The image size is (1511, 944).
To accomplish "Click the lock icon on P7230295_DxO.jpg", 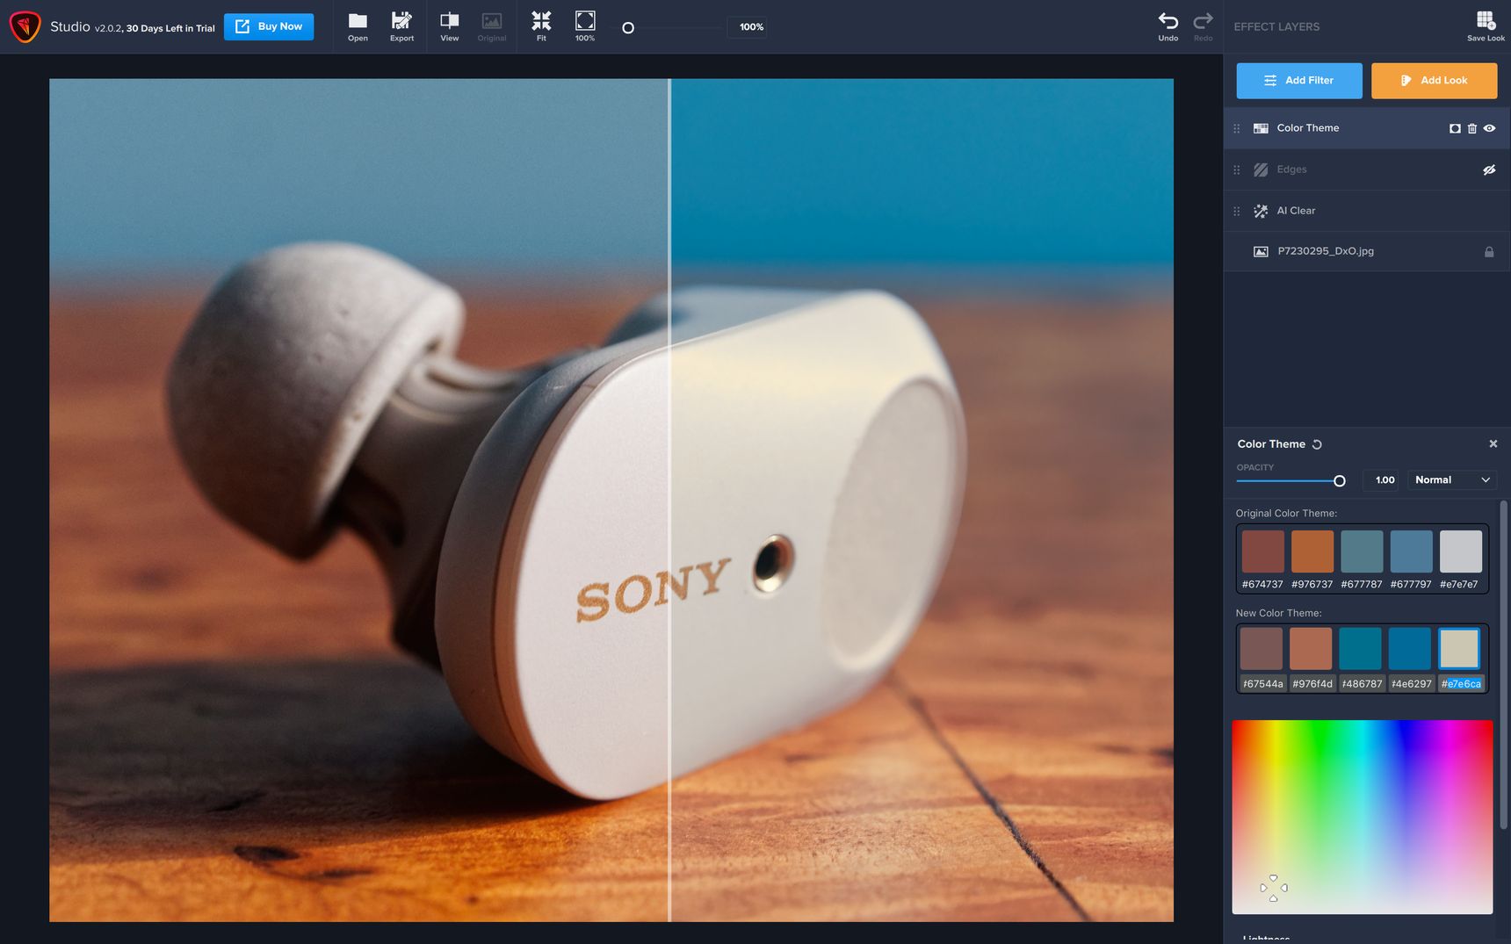I will pyautogui.click(x=1489, y=252).
